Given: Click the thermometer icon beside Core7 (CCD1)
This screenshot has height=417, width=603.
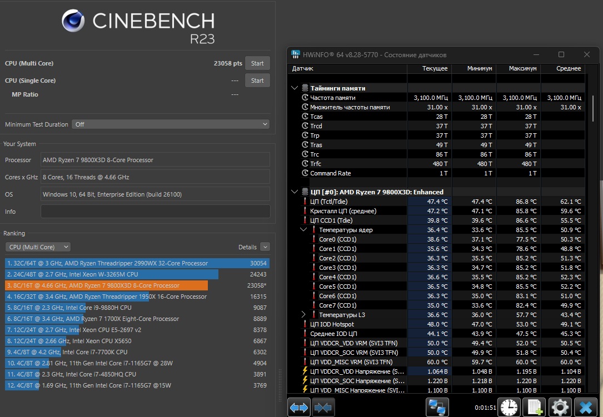Looking at the screenshot, I should [x=314, y=305].
